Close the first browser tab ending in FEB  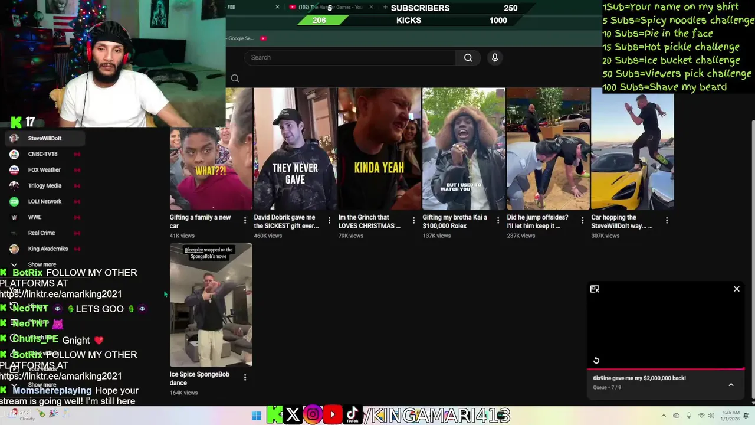pyautogui.click(x=277, y=7)
